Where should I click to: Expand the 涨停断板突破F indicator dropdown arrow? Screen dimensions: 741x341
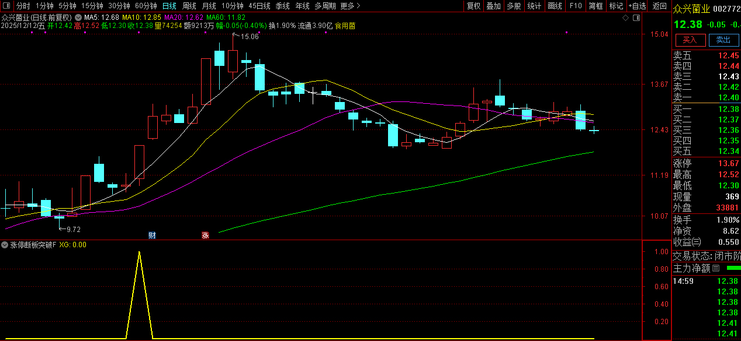tap(5, 245)
